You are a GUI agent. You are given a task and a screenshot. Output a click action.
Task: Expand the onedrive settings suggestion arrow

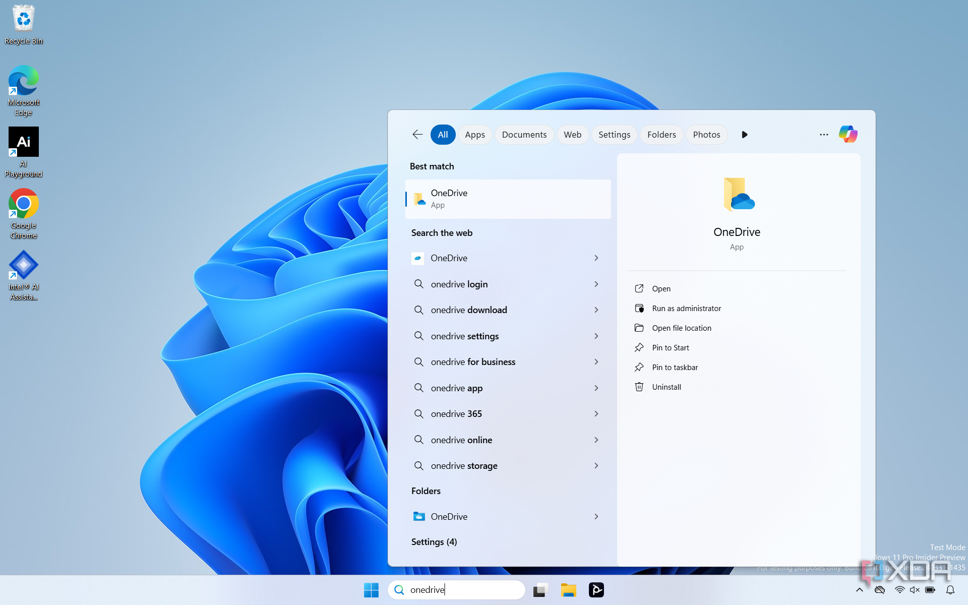click(596, 336)
